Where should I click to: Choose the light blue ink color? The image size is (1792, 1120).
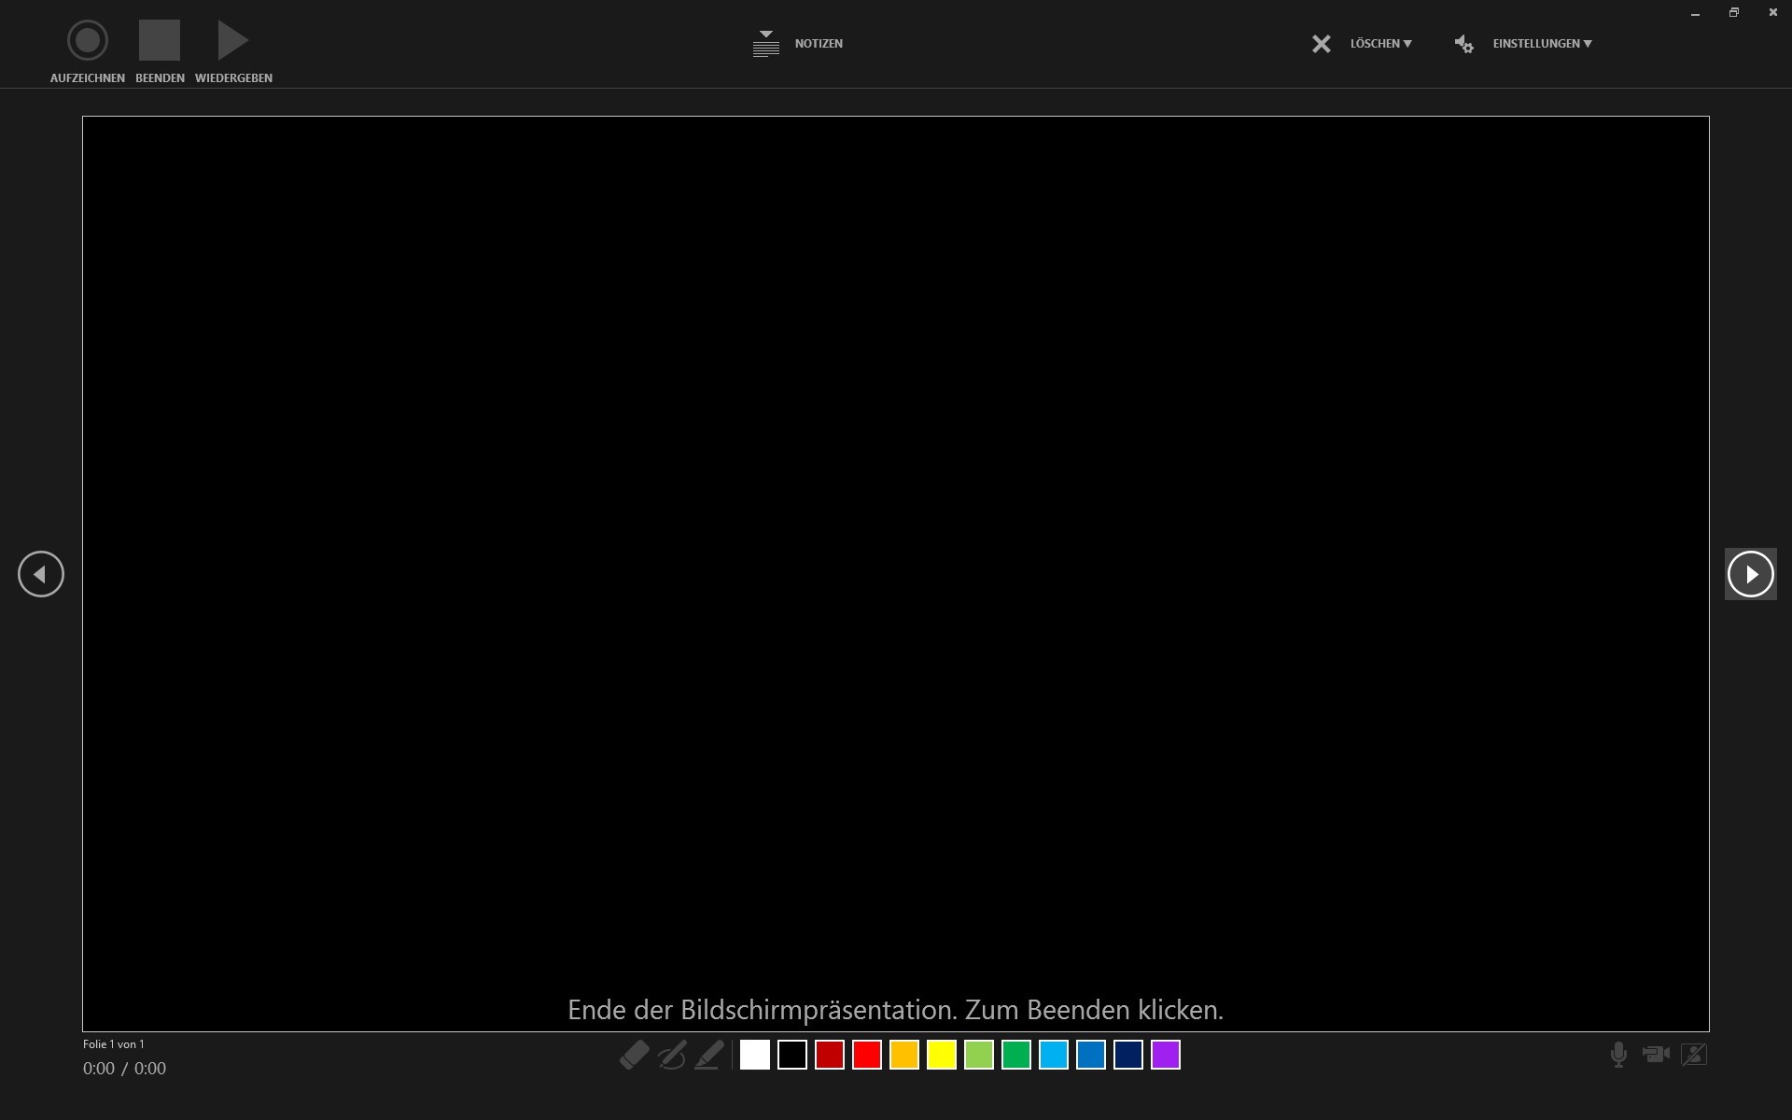pos(1053,1055)
